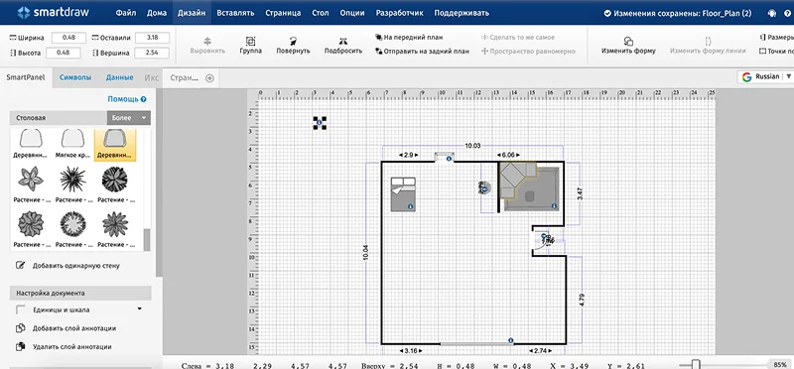Image resolution: width=794 pixels, height=369 pixels.
Task: Select the highlighted Деревянн... chair symbol
Action: pyautogui.click(x=115, y=144)
